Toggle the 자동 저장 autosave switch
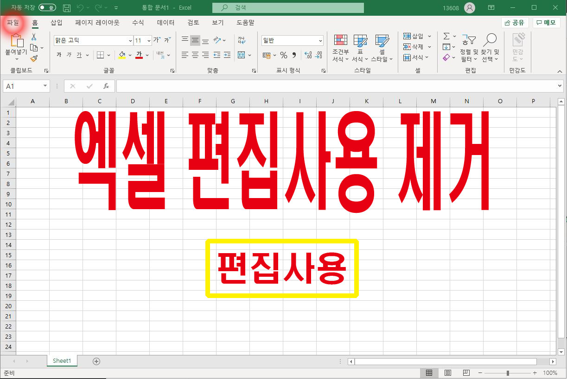The image size is (567, 379). [x=47, y=8]
